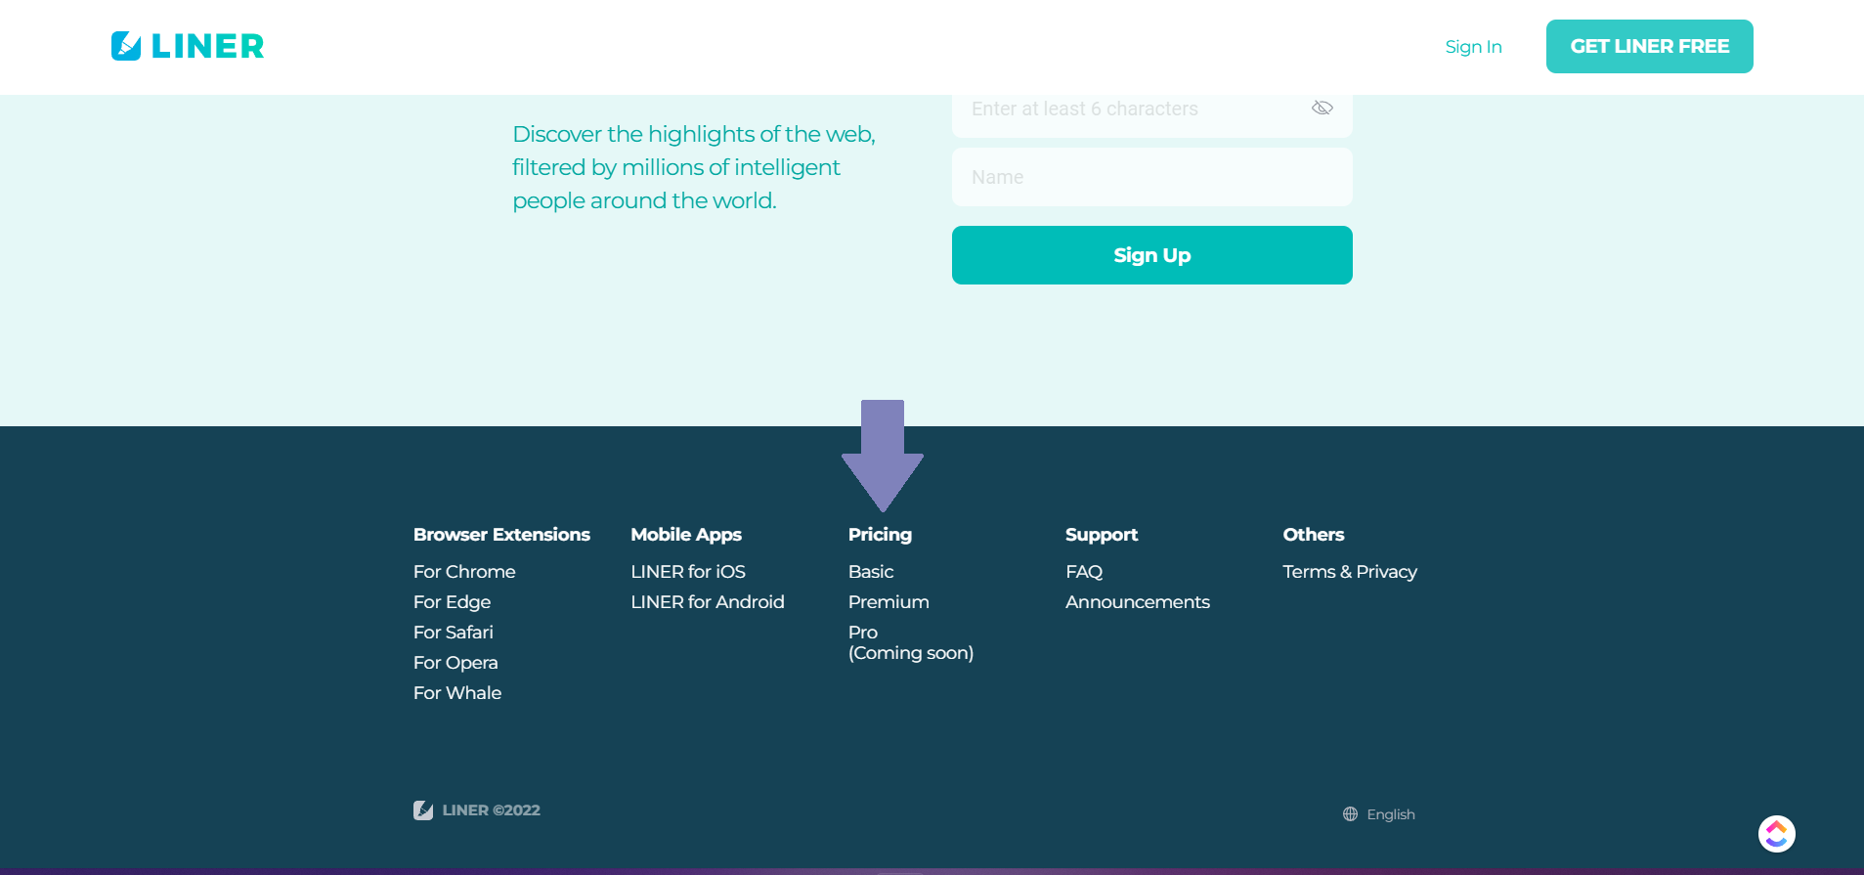Open the For Opera extension link
This screenshot has width=1864, height=875.
(455, 663)
